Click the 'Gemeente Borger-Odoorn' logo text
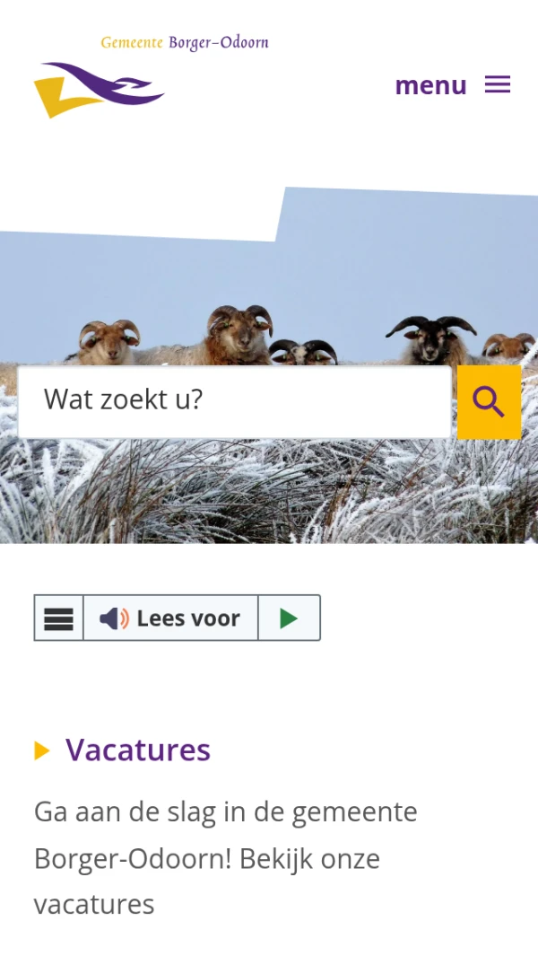The height and width of the screenshot is (956, 538). tap(185, 43)
